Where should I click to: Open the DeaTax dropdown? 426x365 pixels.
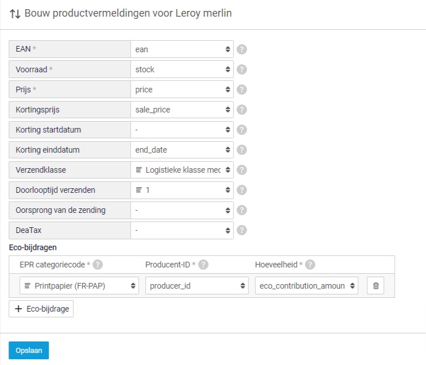[182, 230]
